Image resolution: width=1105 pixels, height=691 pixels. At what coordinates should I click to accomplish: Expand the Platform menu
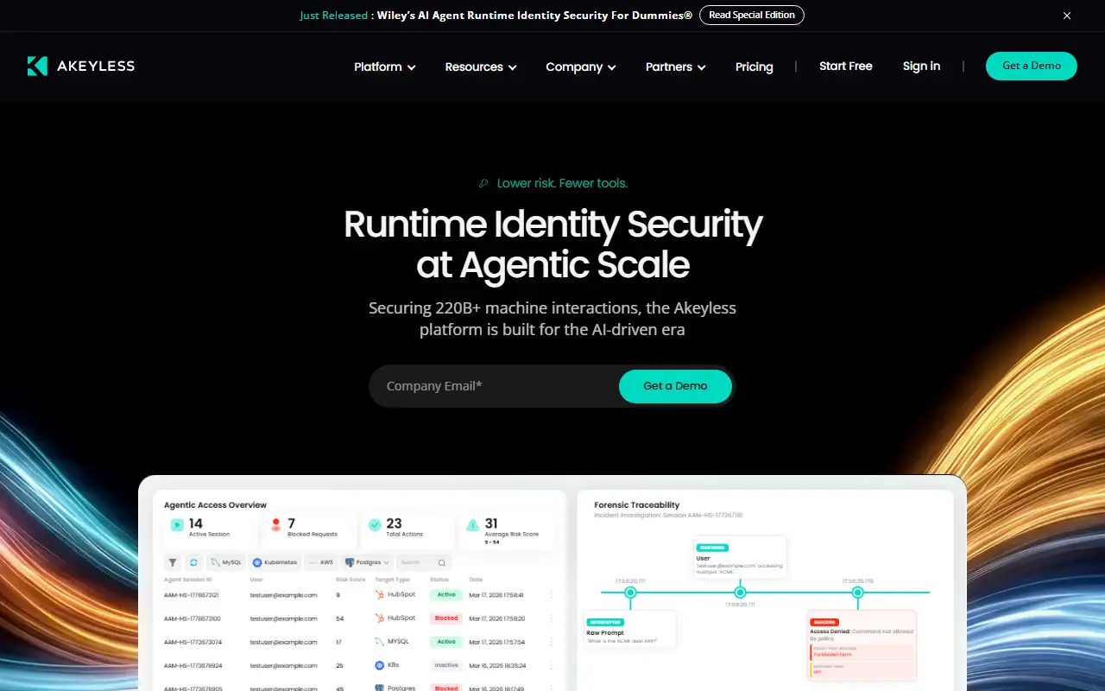385,67
